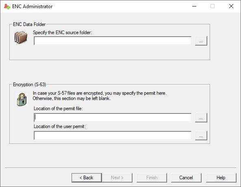This screenshot has height=187, width=241.
Task: Click the 'Specify the ENC source folder' label
Action: pos(62,33)
